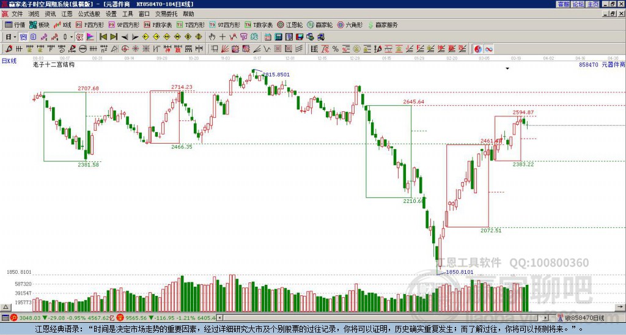Select the crosshair cursor tool
Viewport: 626px width, 335px height.
pyautogui.click(x=223, y=37)
